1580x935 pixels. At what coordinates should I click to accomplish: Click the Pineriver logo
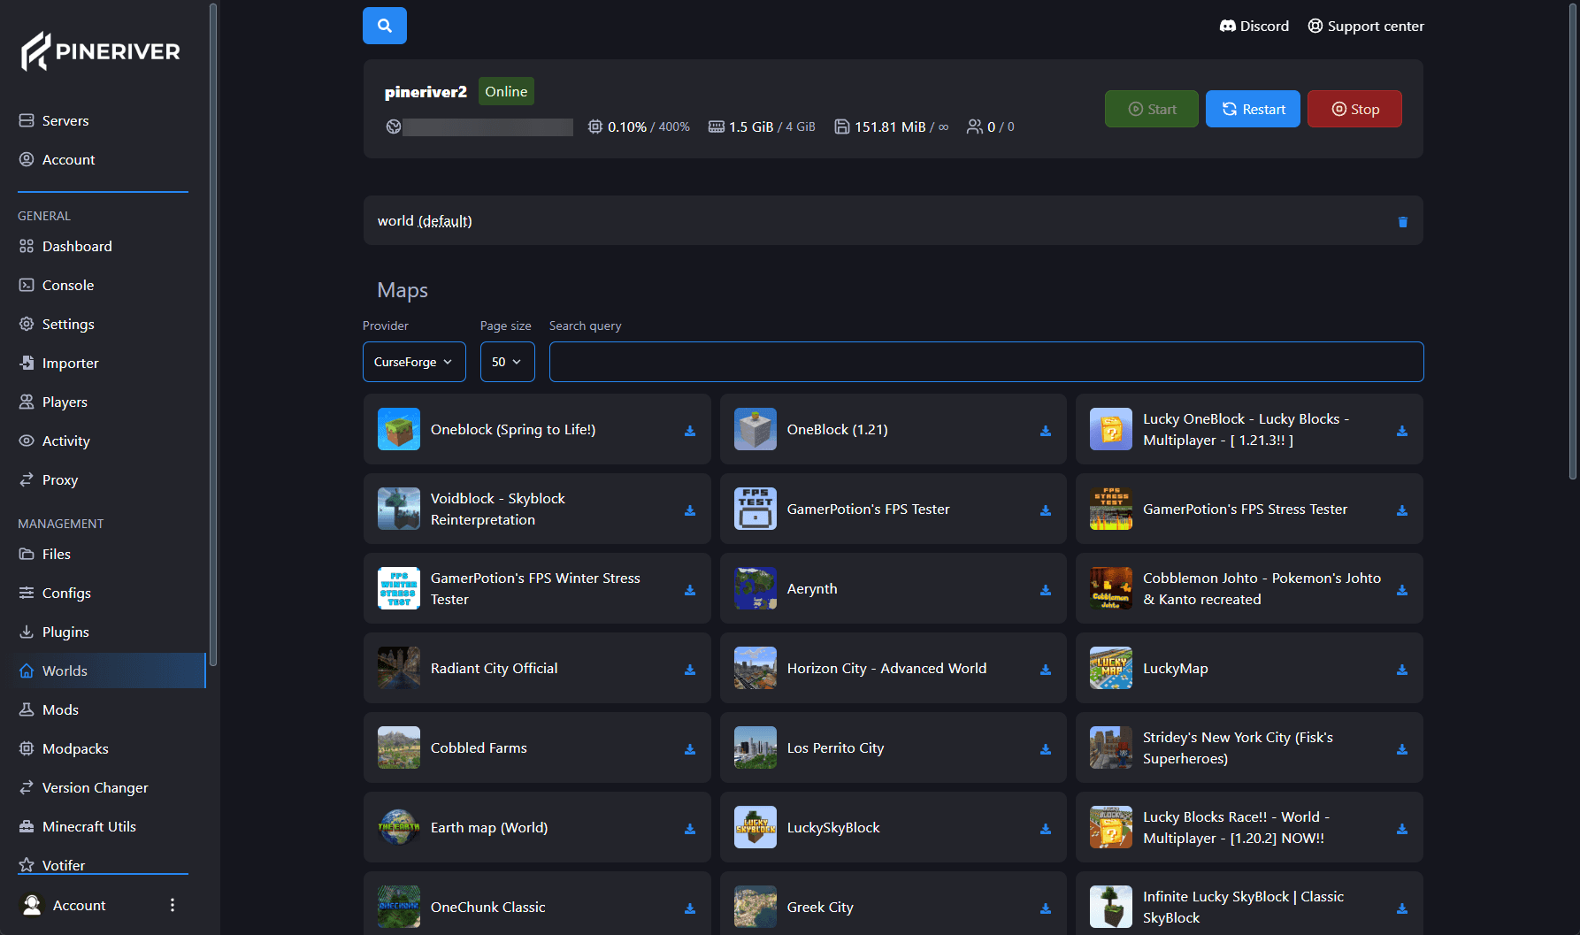(x=101, y=51)
